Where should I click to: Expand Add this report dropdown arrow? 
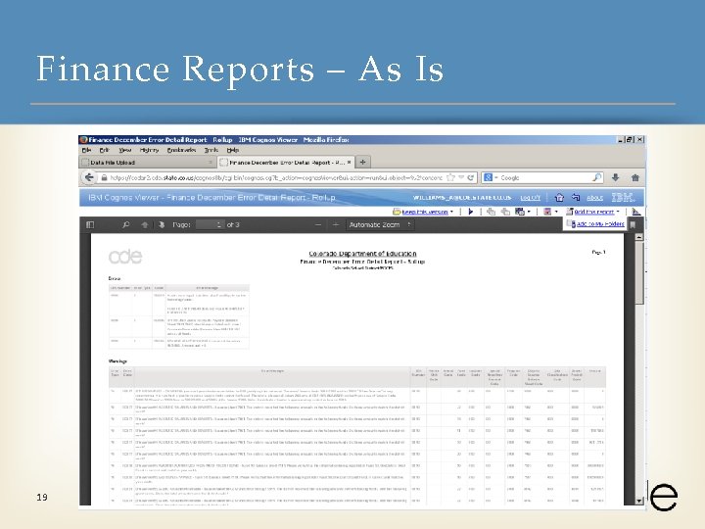(x=618, y=212)
